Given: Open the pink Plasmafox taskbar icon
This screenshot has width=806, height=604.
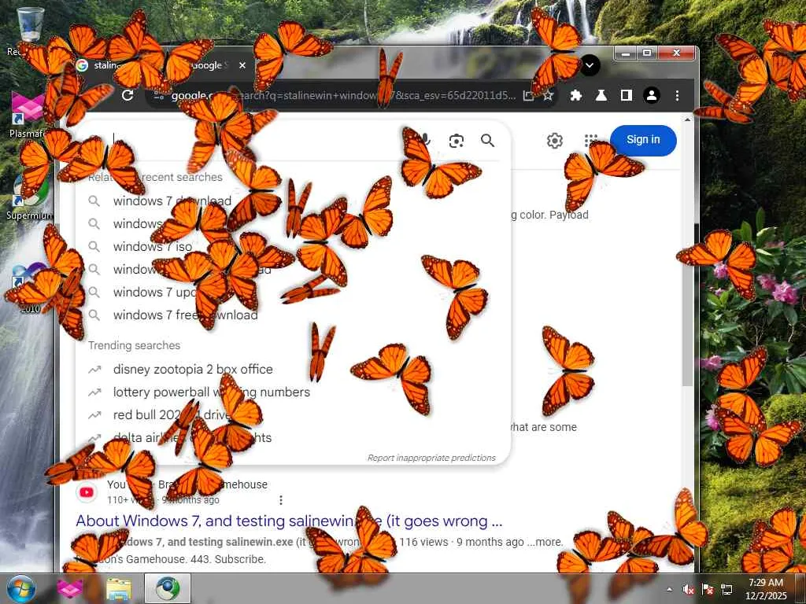Looking at the screenshot, I should 70,588.
